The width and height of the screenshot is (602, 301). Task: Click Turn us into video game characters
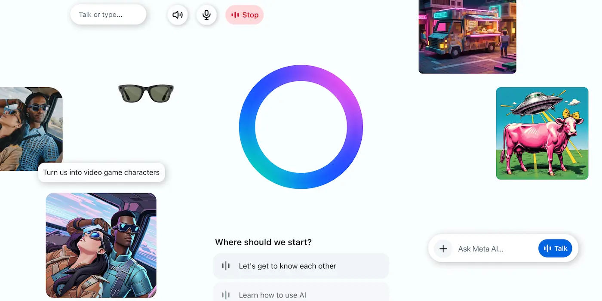coord(101,172)
